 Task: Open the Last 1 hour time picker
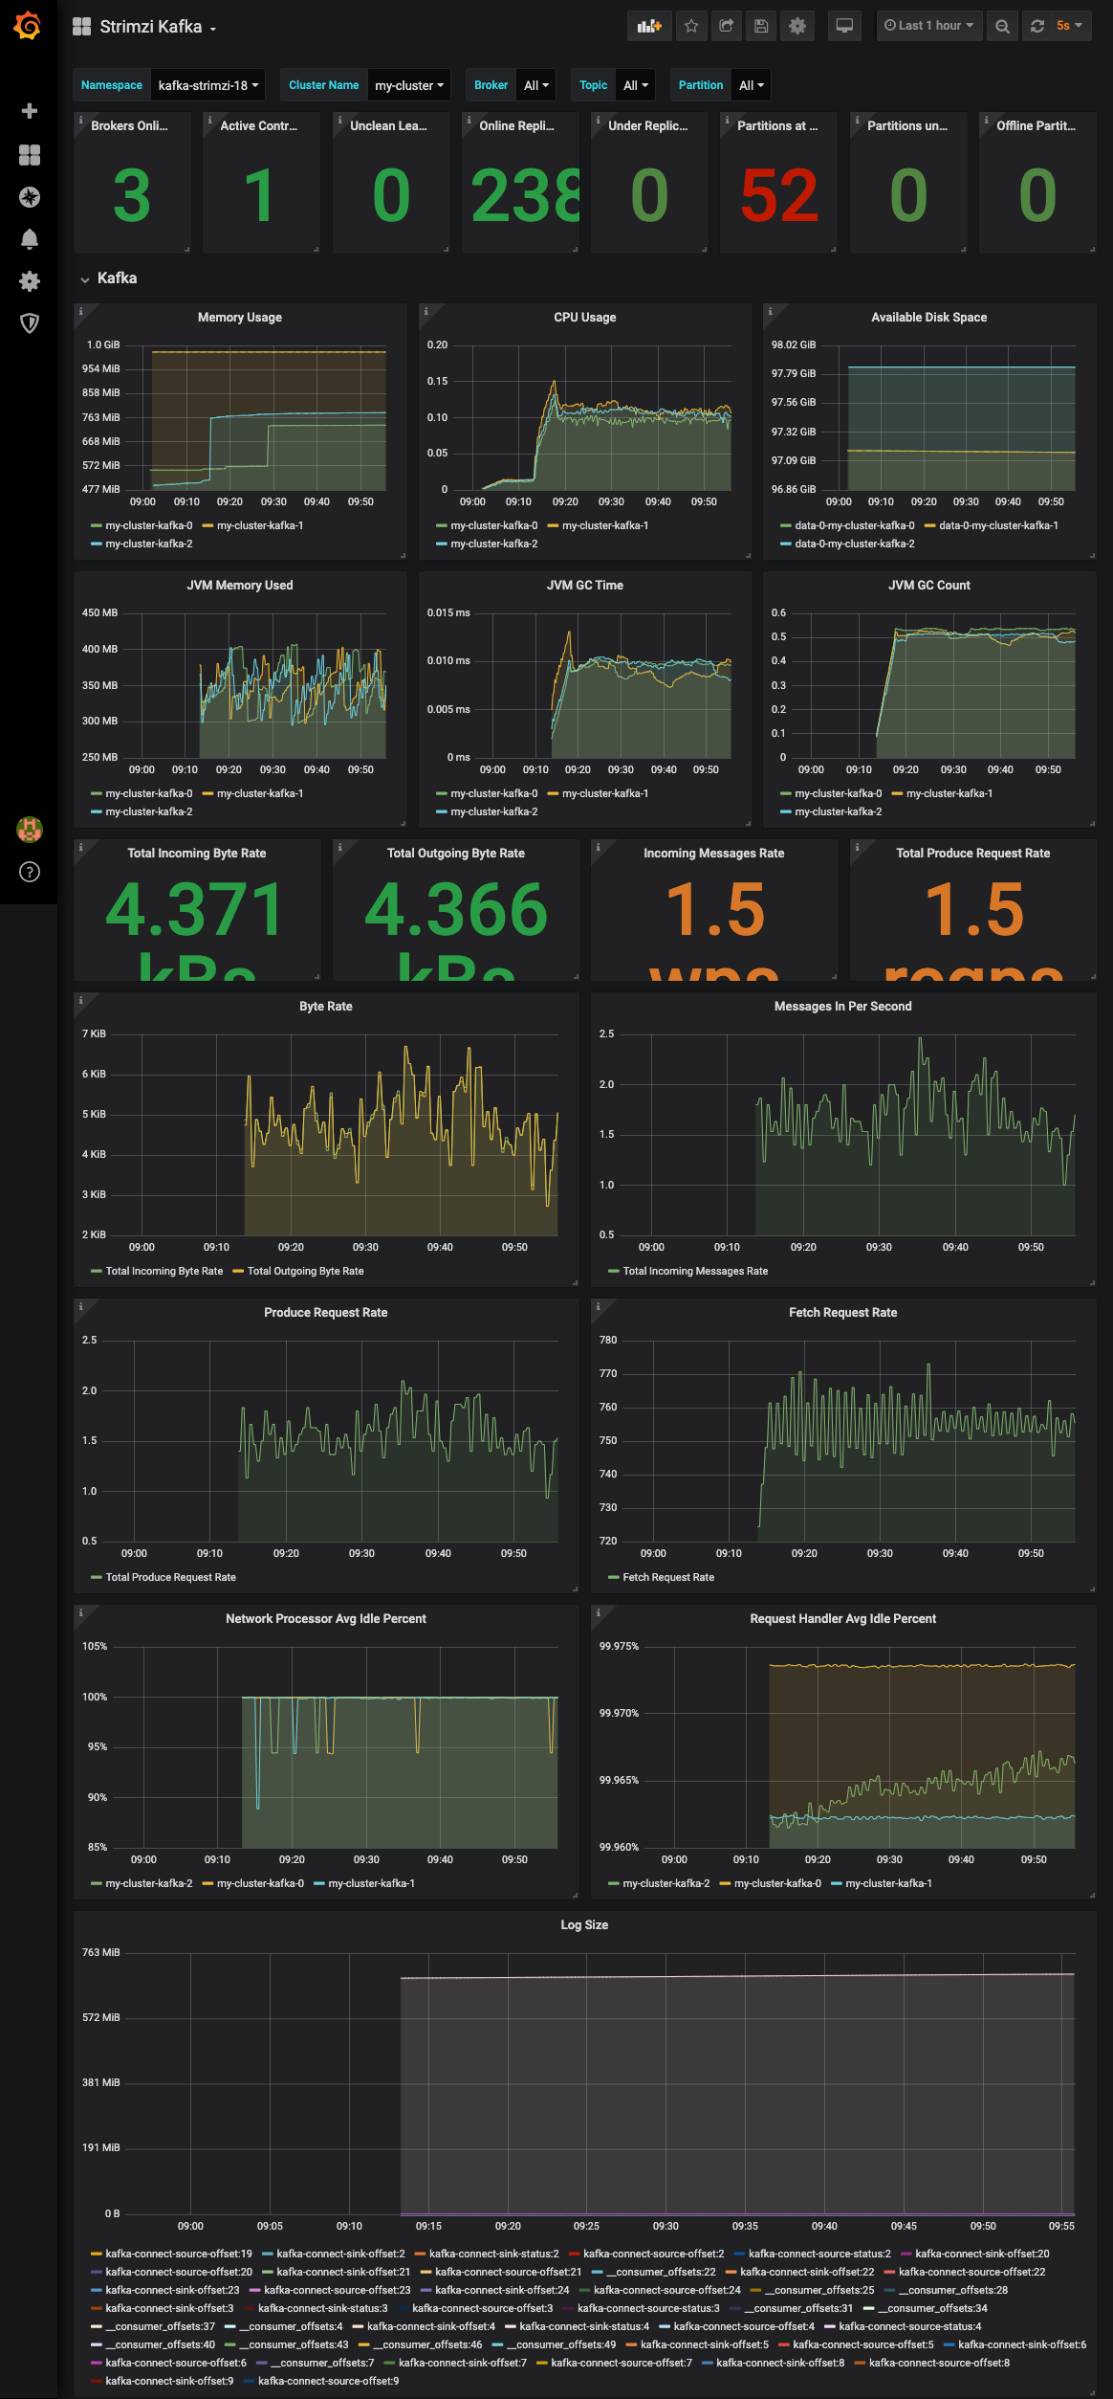(x=928, y=26)
